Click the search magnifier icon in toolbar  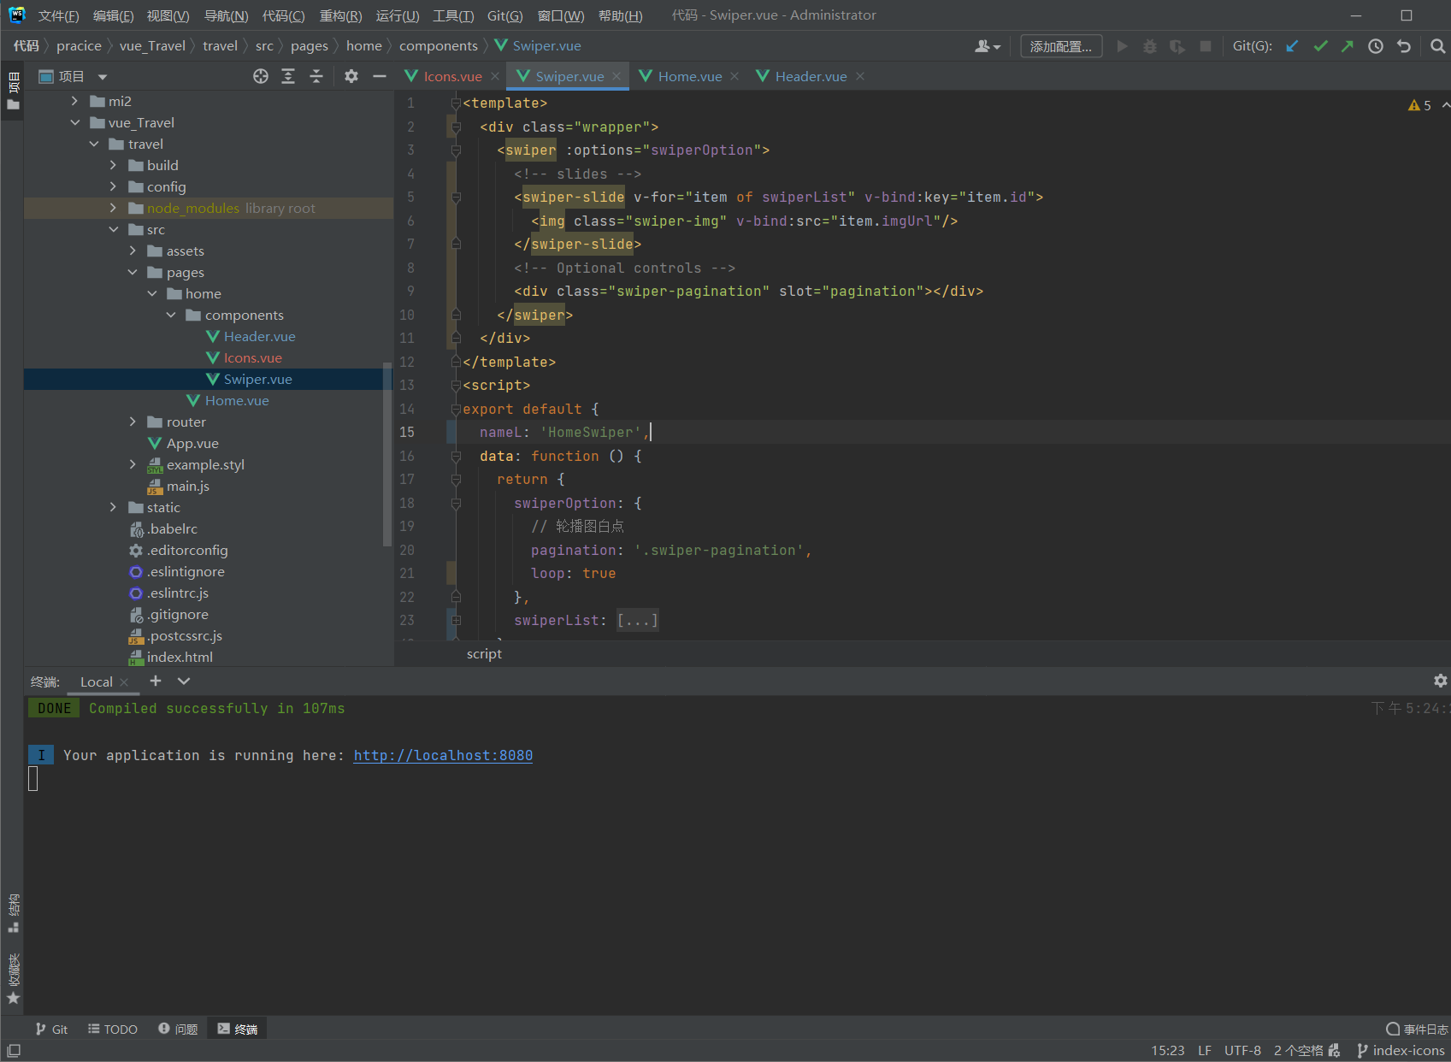[x=1438, y=46]
